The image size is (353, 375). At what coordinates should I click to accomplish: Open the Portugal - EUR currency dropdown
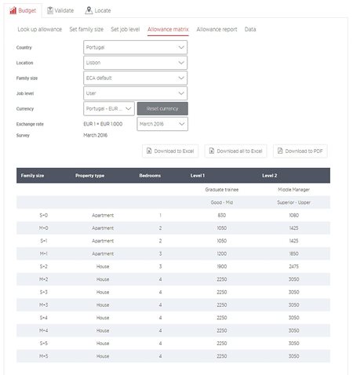point(109,108)
